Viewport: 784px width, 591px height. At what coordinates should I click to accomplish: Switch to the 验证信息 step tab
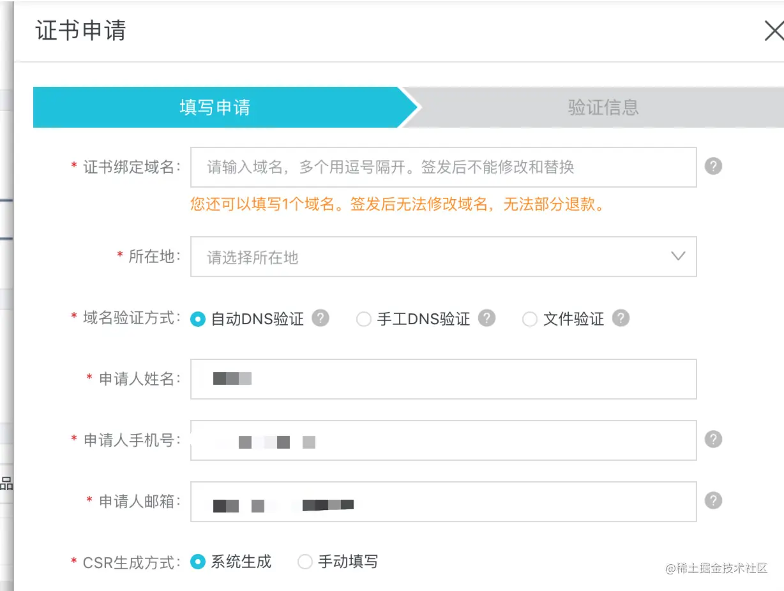[x=603, y=107]
